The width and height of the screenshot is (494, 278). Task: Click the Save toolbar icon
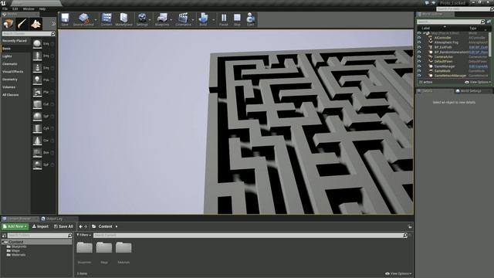(65, 19)
